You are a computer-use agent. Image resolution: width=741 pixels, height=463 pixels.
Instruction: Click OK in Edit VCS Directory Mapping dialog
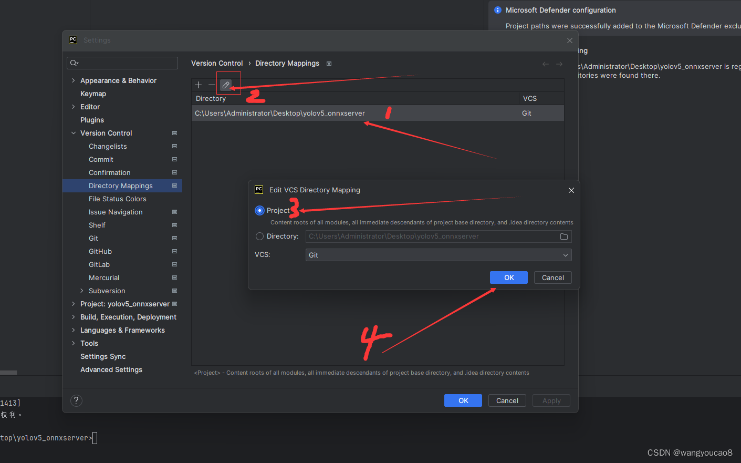coord(508,277)
